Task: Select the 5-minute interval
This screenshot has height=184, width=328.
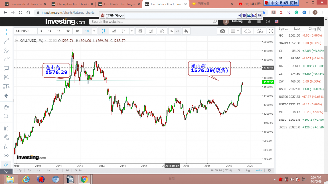Action: (41, 31)
